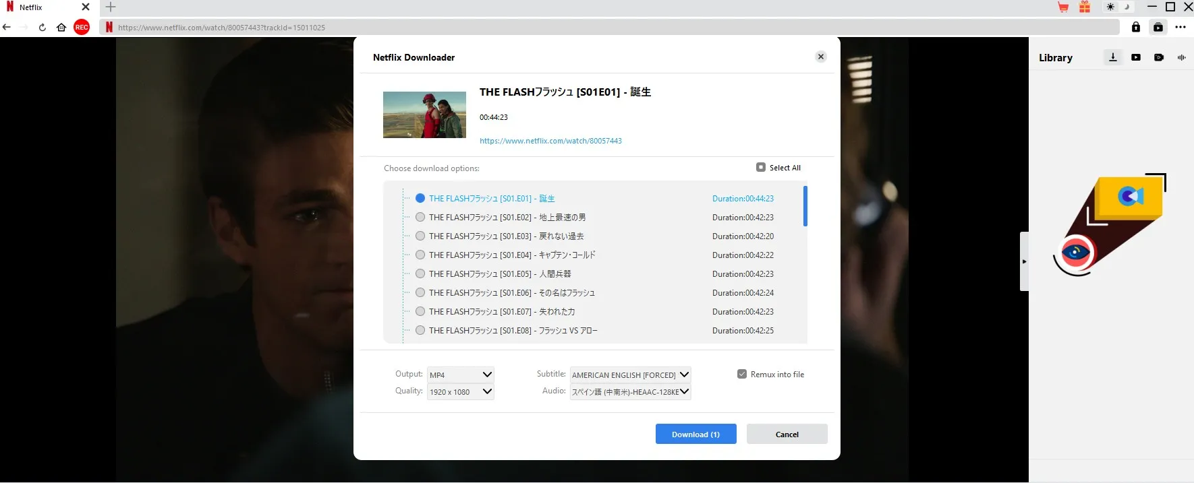1194x483 pixels.
Task: Open a new tab with plus icon
Action: (111, 7)
